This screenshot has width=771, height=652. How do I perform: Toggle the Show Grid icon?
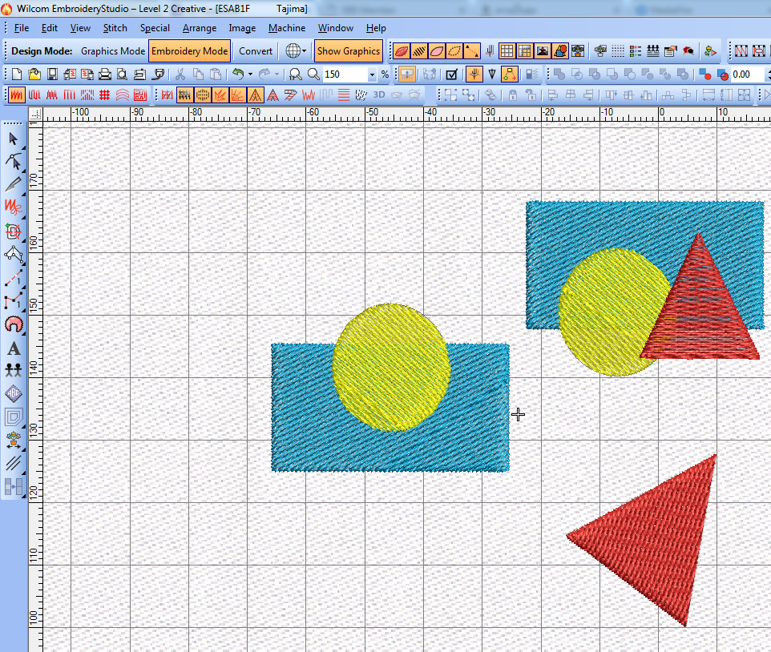click(507, 51)
